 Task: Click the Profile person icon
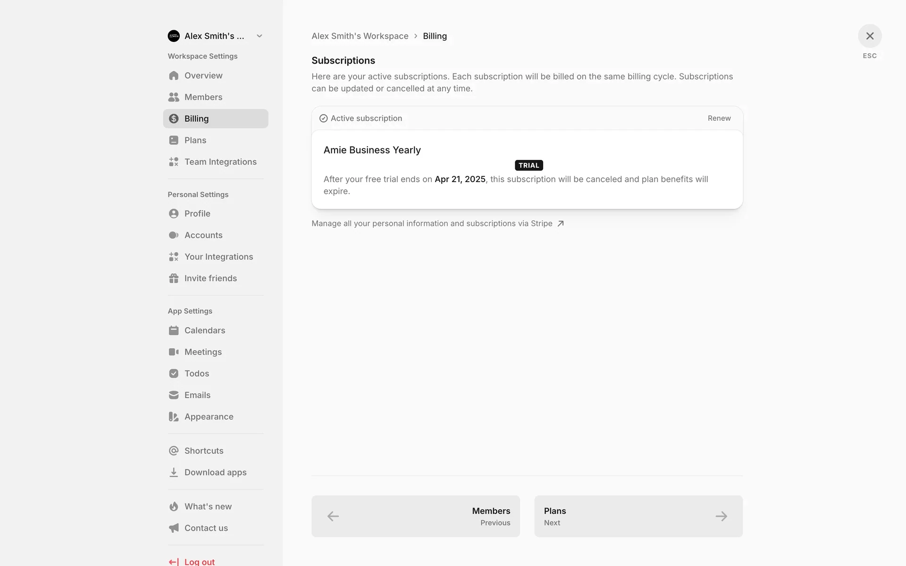[x=174, y=214]
